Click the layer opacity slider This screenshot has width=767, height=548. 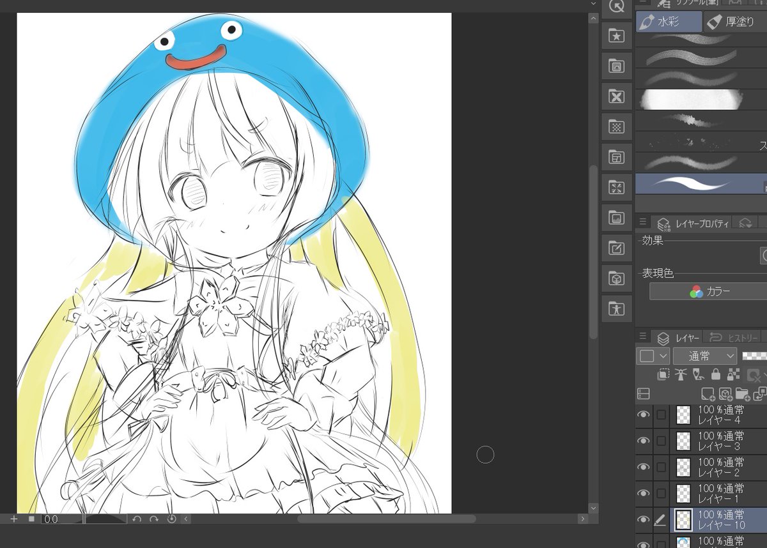(754, 356)
